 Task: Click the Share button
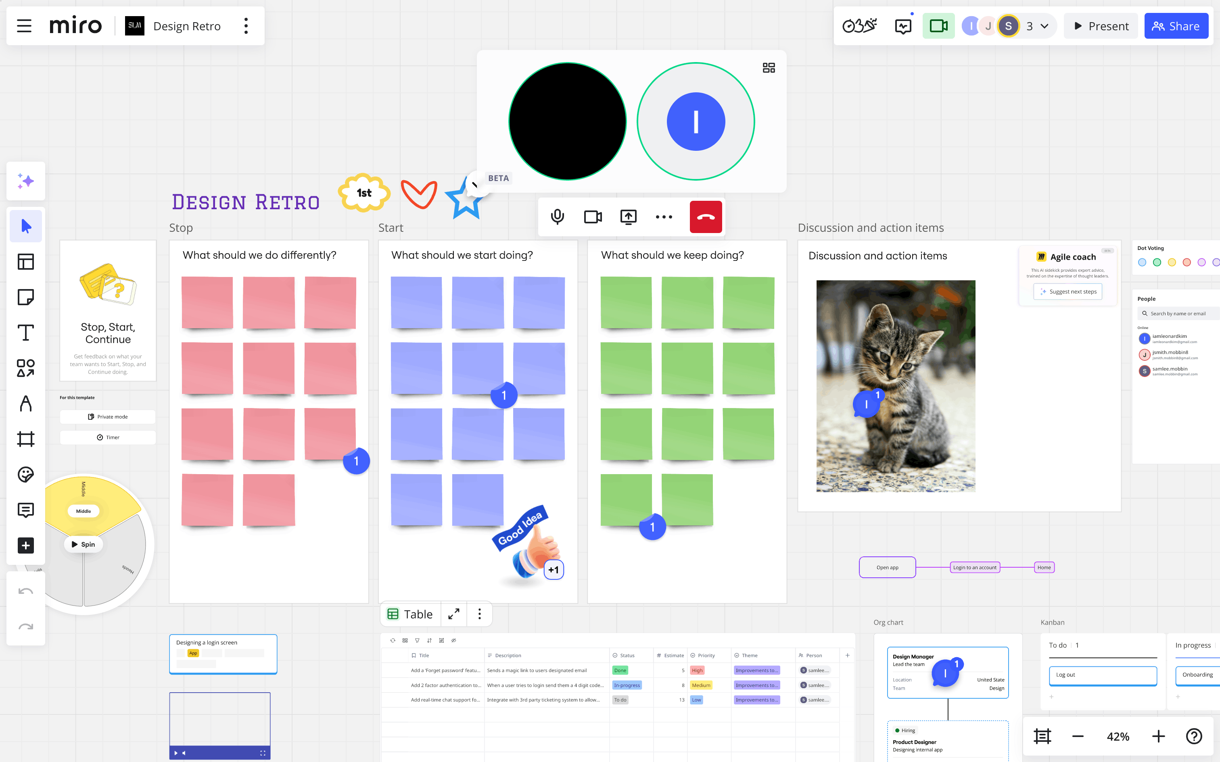point(1176,26)
